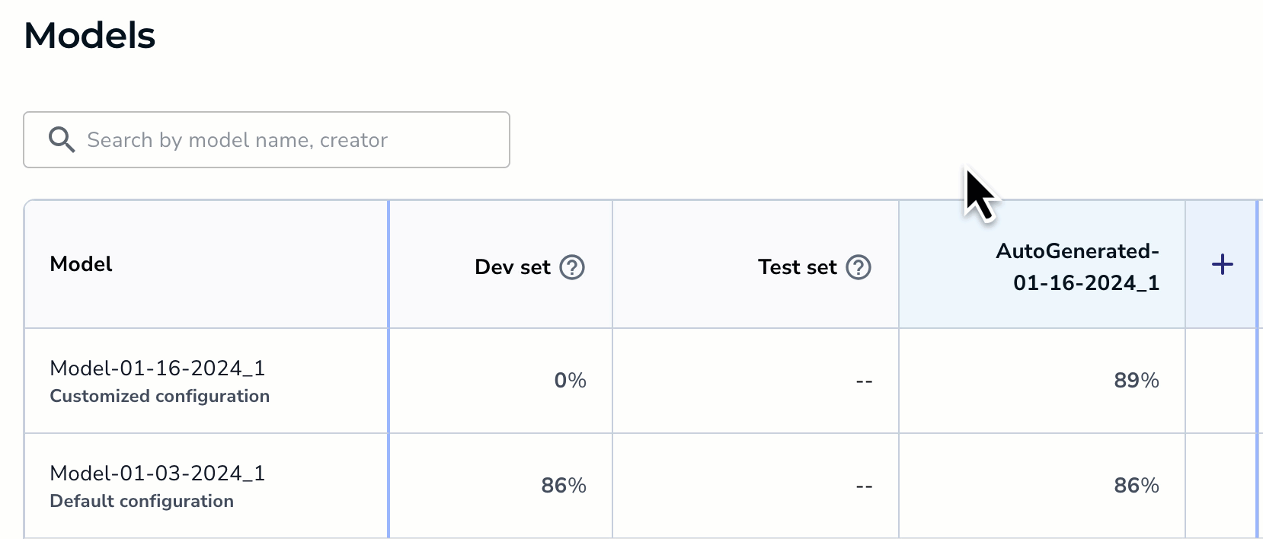
Task: Click the Dev set column header
Action: pyautogui.click(x=512, y=267)
